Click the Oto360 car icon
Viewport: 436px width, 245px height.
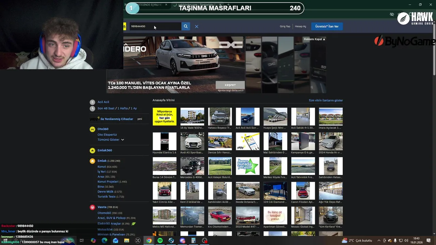pyautogui.click(x=92, y=129)
